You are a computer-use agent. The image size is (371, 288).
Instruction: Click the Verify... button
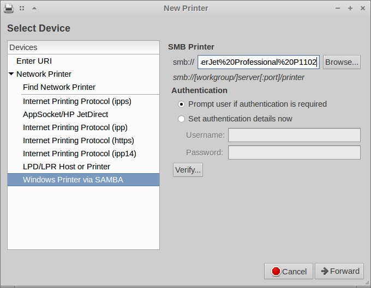(x=188, y=170)
